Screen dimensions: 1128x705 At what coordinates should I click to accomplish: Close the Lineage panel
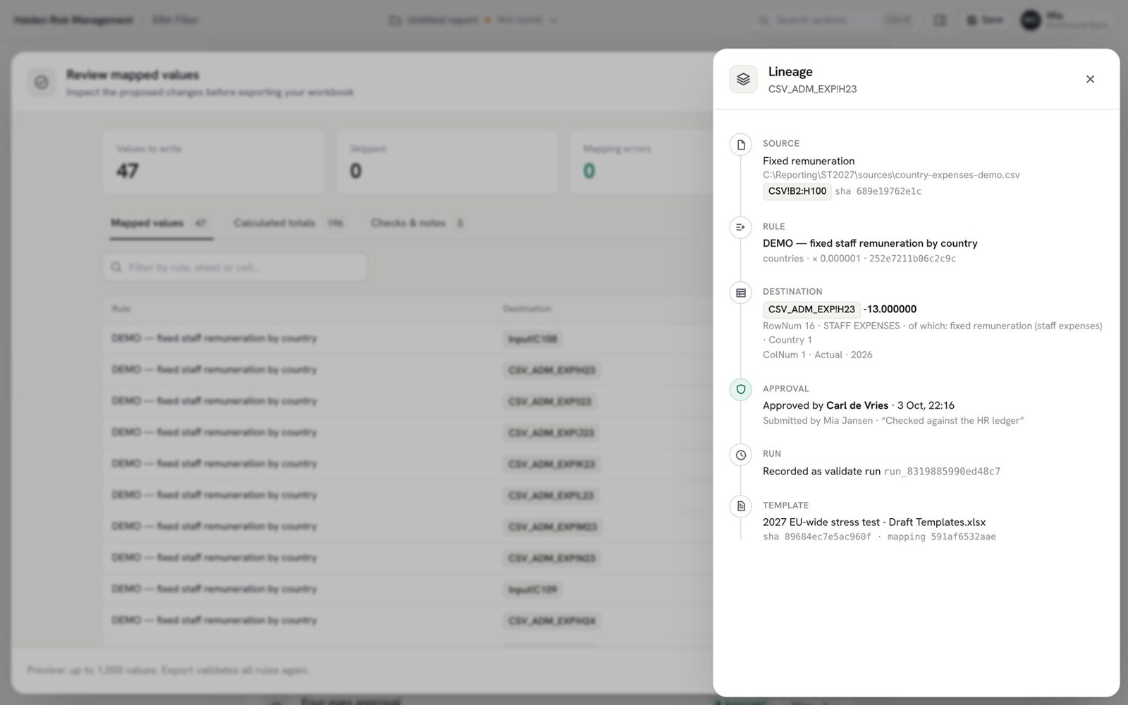pyautogui.click(x=1090, y=79)
